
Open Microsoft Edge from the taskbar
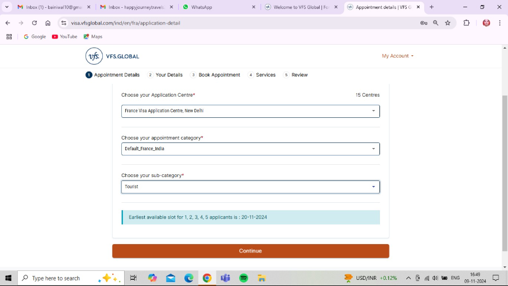click(189, 278)
